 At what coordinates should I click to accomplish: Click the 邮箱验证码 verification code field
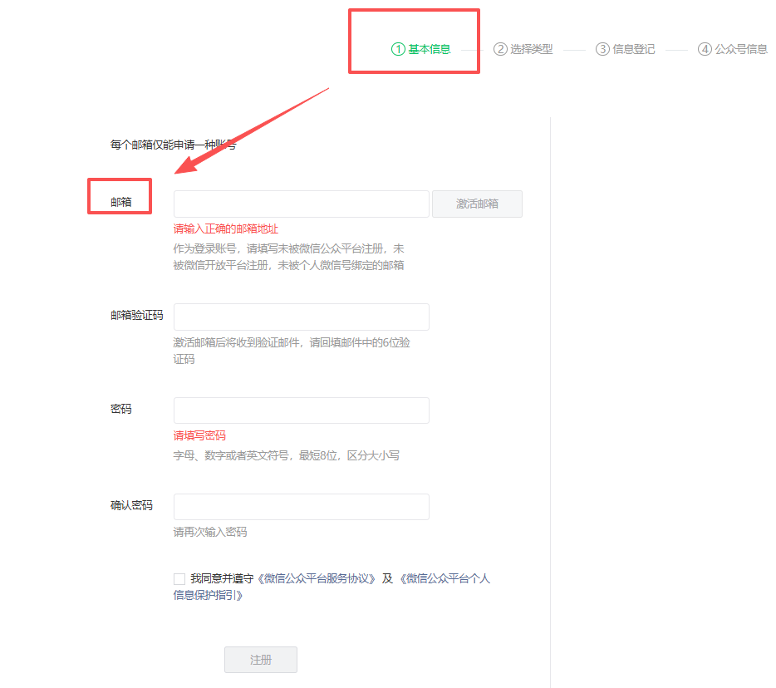click(x=301, y=317)
